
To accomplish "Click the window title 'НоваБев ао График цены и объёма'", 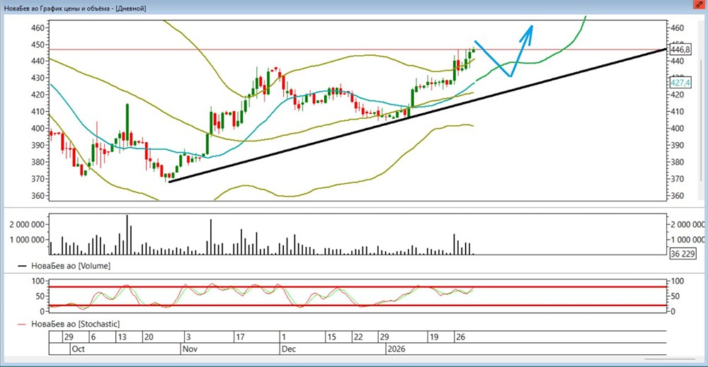I will [x=59, y=8].
